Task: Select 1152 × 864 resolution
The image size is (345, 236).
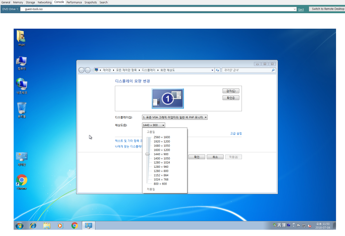Action: (x=161, y=175)
